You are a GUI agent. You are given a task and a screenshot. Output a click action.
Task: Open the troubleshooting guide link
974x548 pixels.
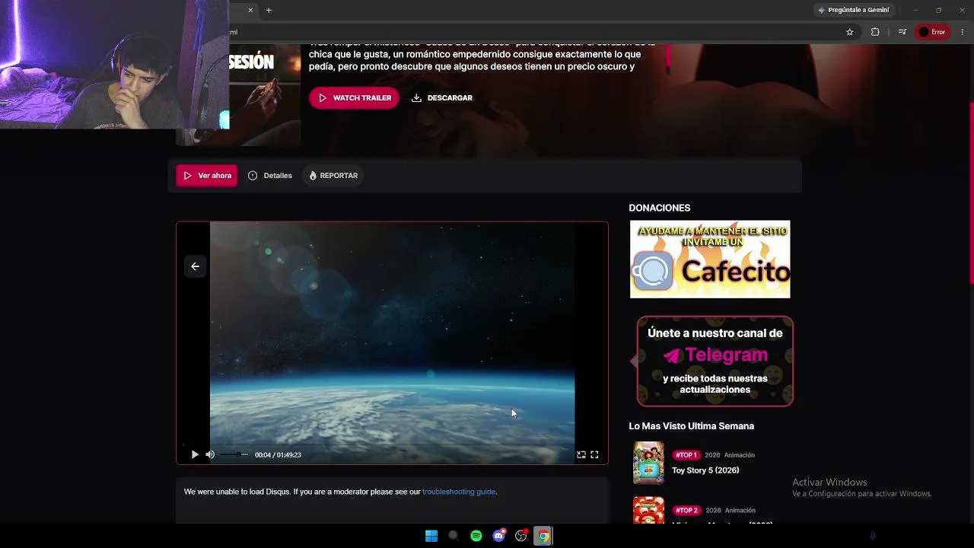(x=459, y=492)
